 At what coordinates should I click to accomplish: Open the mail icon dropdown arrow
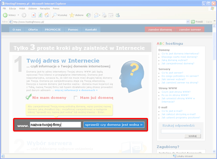(100, 15)
